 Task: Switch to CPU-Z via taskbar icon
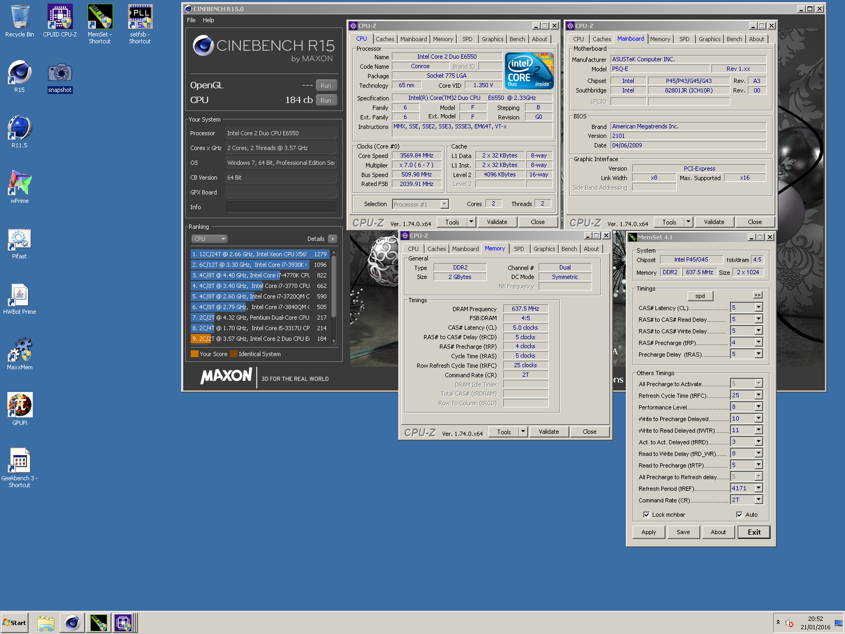[x=124, y=623]
